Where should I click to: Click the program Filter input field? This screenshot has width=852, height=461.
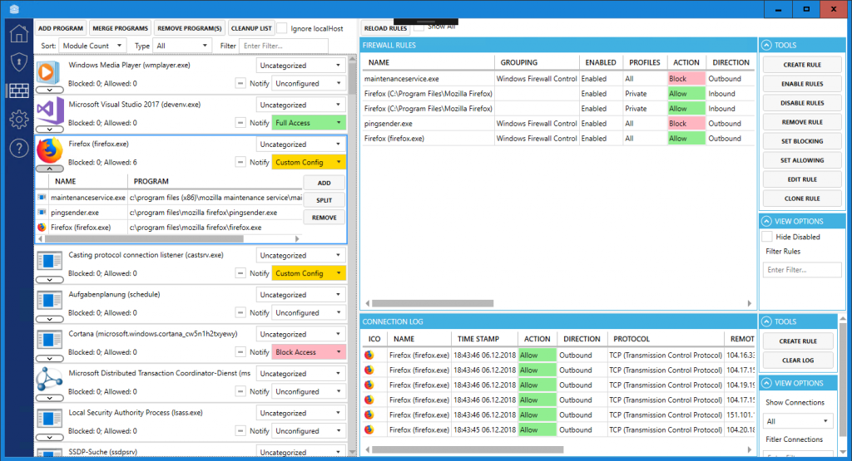coord(284,46)
